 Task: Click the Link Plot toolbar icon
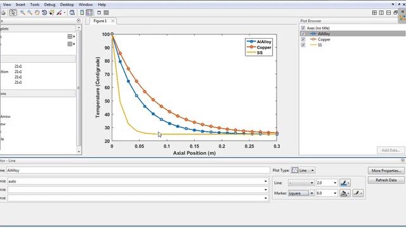72,13
